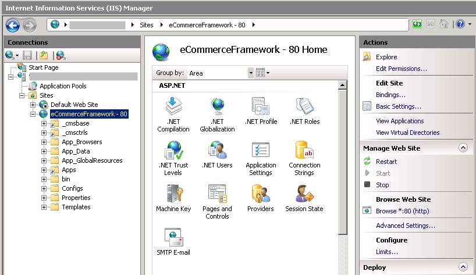Screen dimensions: 476x275
Task: Collapse the Manage Web Site section
Action: tap(463, 148)
